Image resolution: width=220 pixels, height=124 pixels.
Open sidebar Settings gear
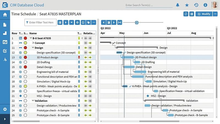[5, 109]
